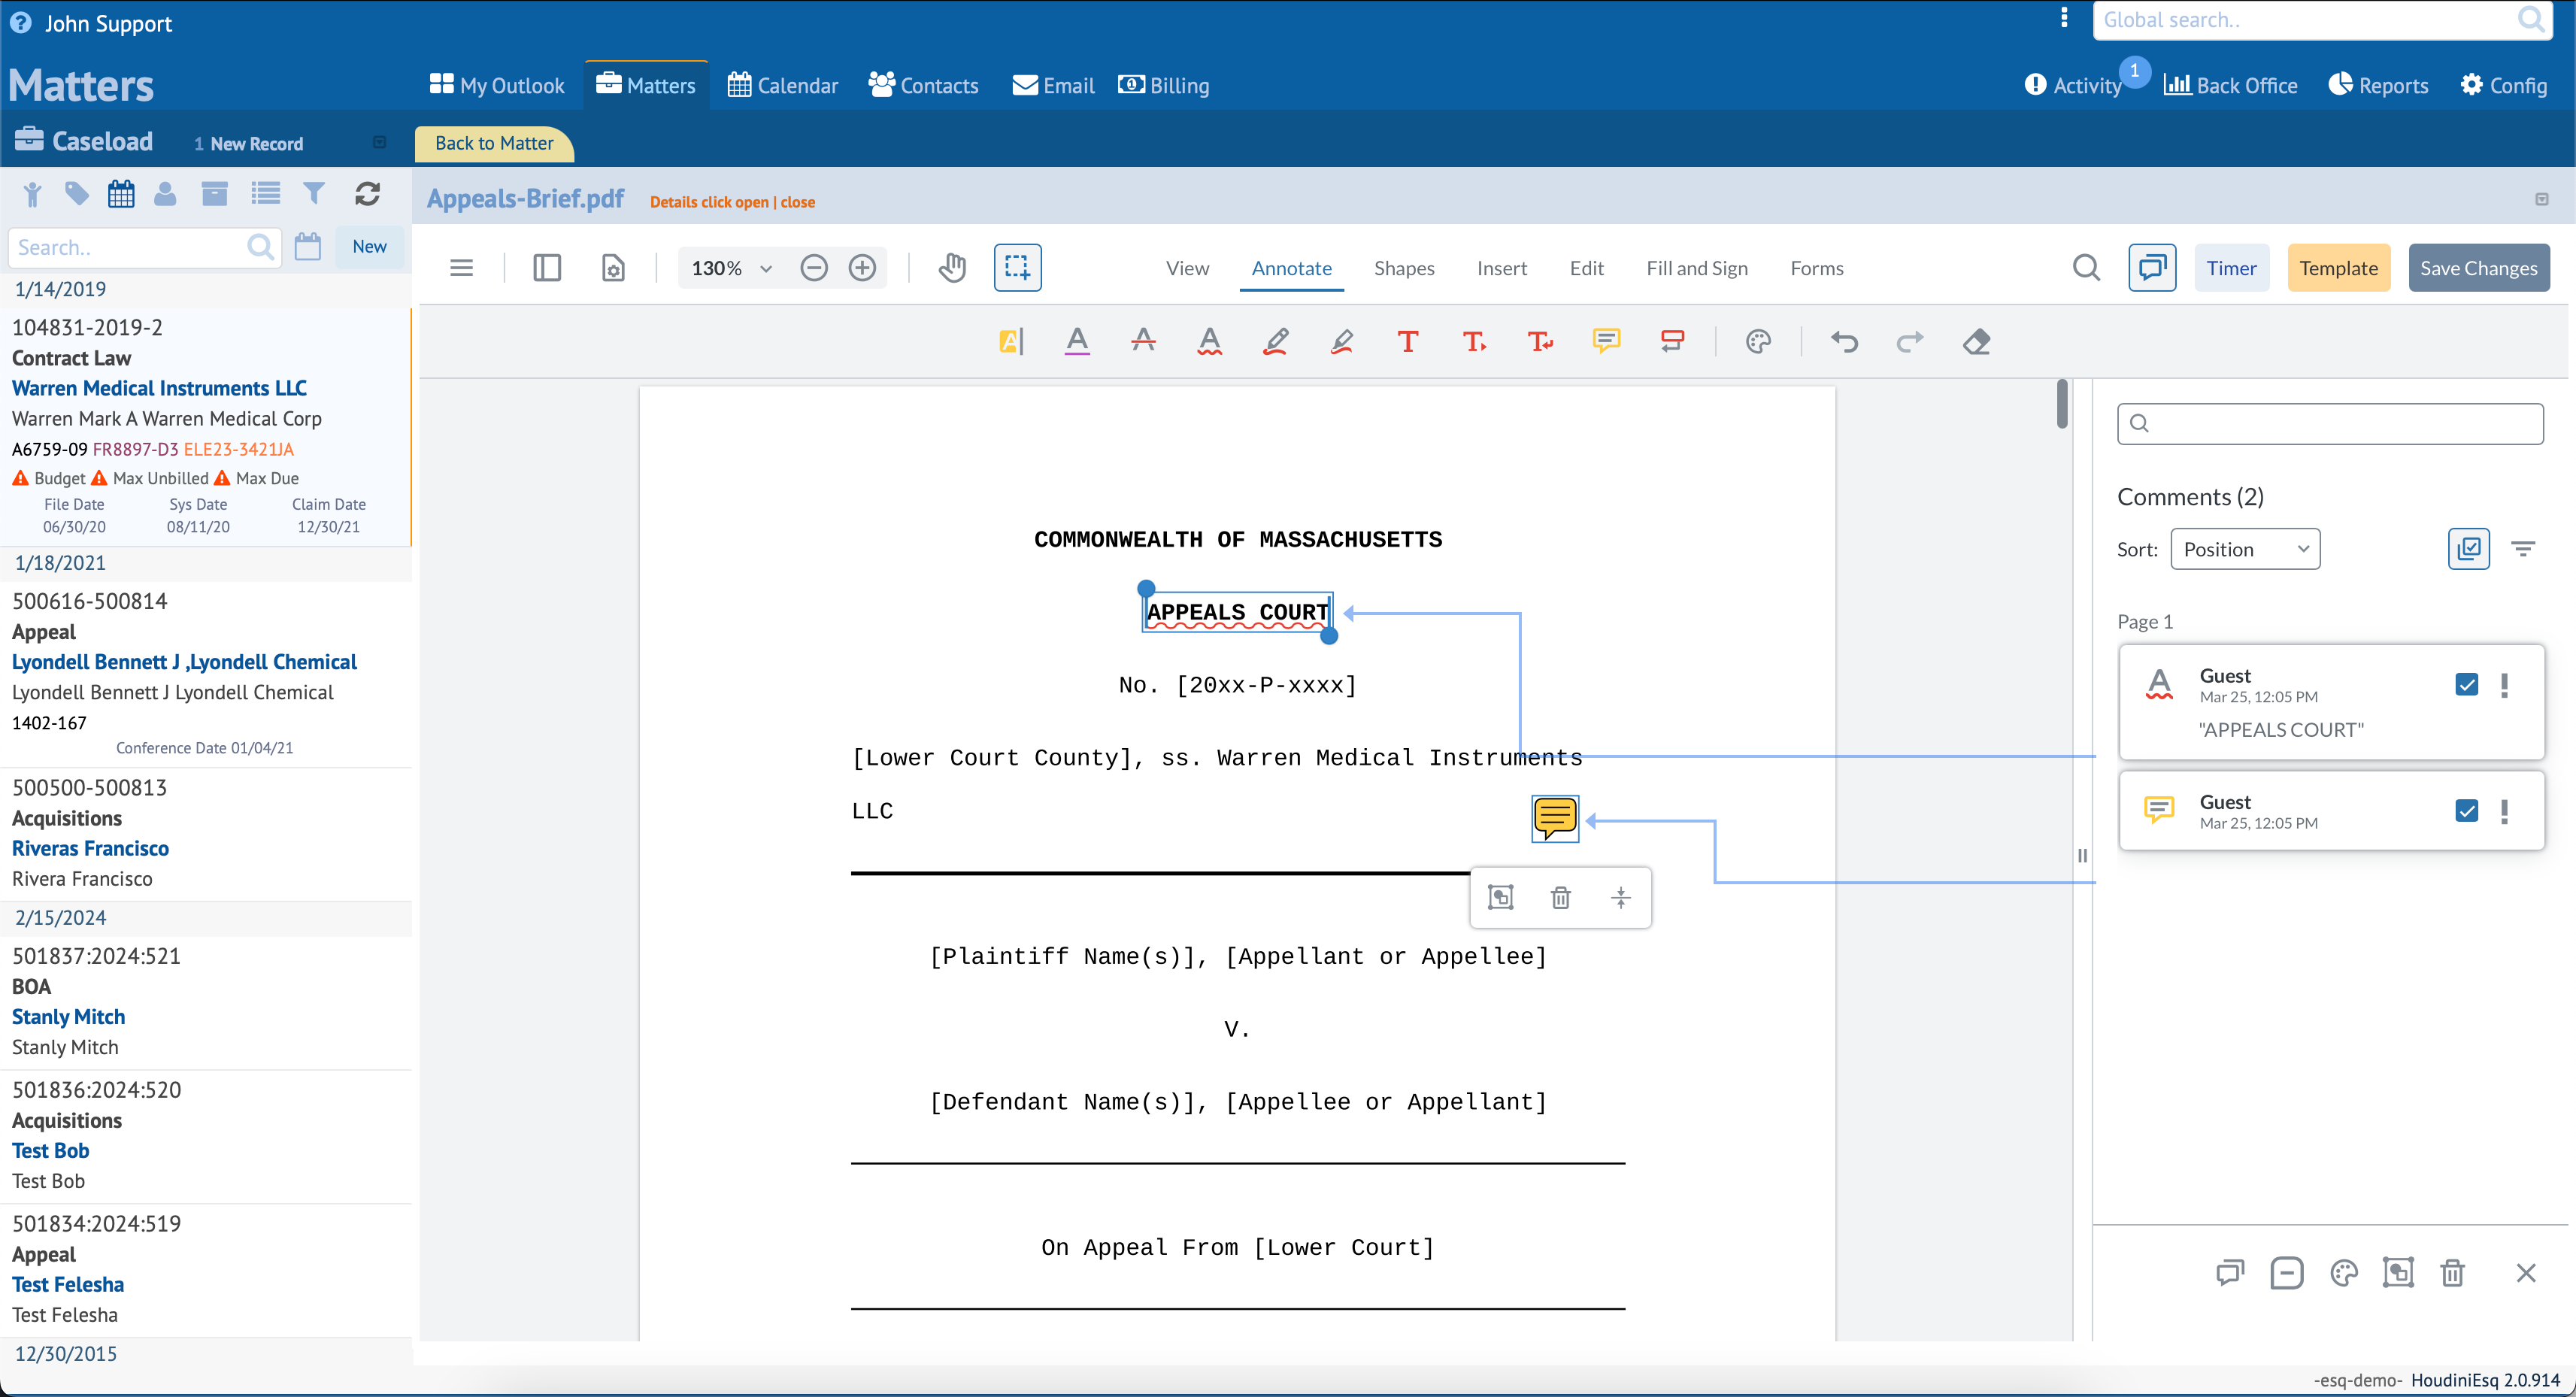Open the Fill and Sign tab
Image resolution: width=2576 pixels, height=1397 pixels.
[1696, 268]
